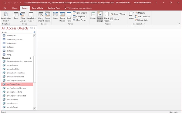Open Customize Quick Access Toolbar dropdown
The height and width of the screenshot is (114, 182).
pos(20,3)
